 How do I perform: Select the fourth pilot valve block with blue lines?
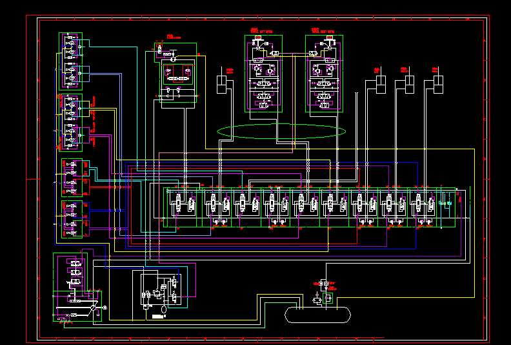[x=72, y=219]
